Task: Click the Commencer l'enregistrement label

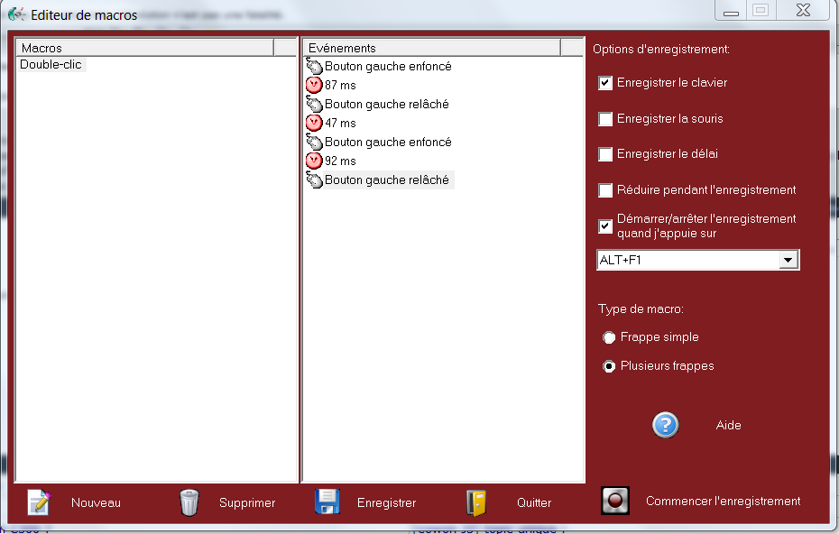Action: [723, 502]
